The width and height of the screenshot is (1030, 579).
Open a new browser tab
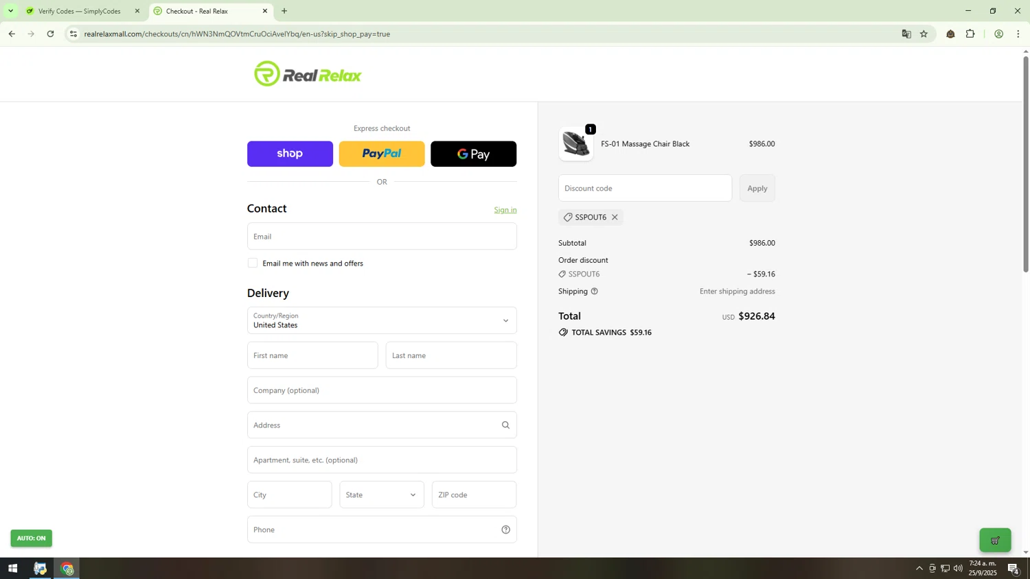284,11
